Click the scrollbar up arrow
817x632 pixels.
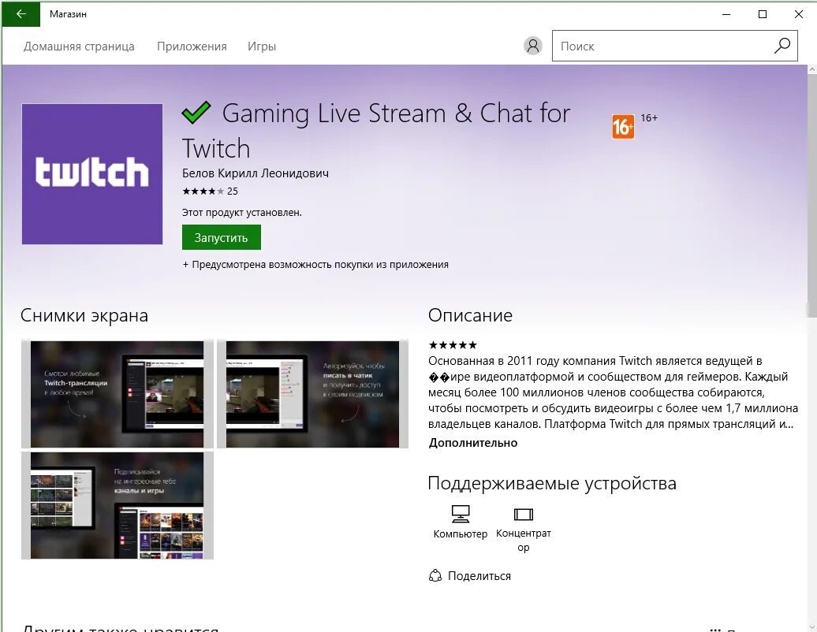click(811, 69)
